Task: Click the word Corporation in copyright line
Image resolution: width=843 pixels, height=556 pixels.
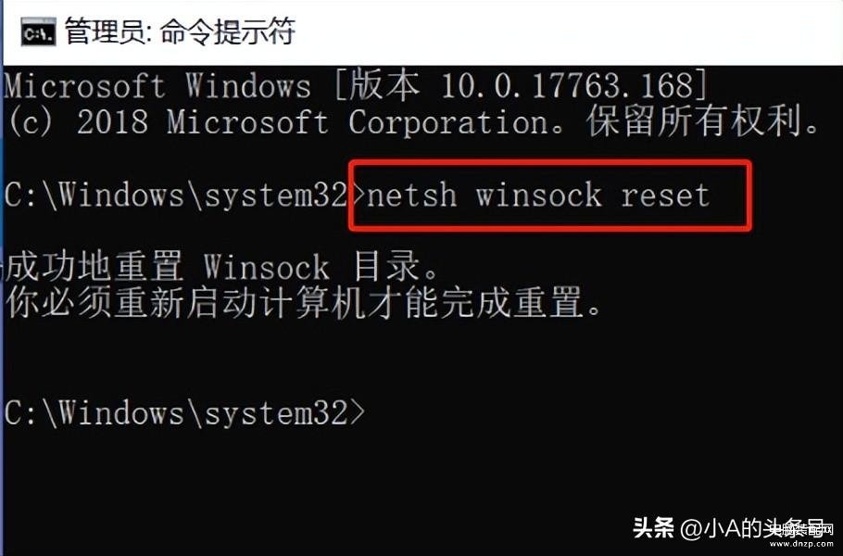Action: click(x=447, y=122)
